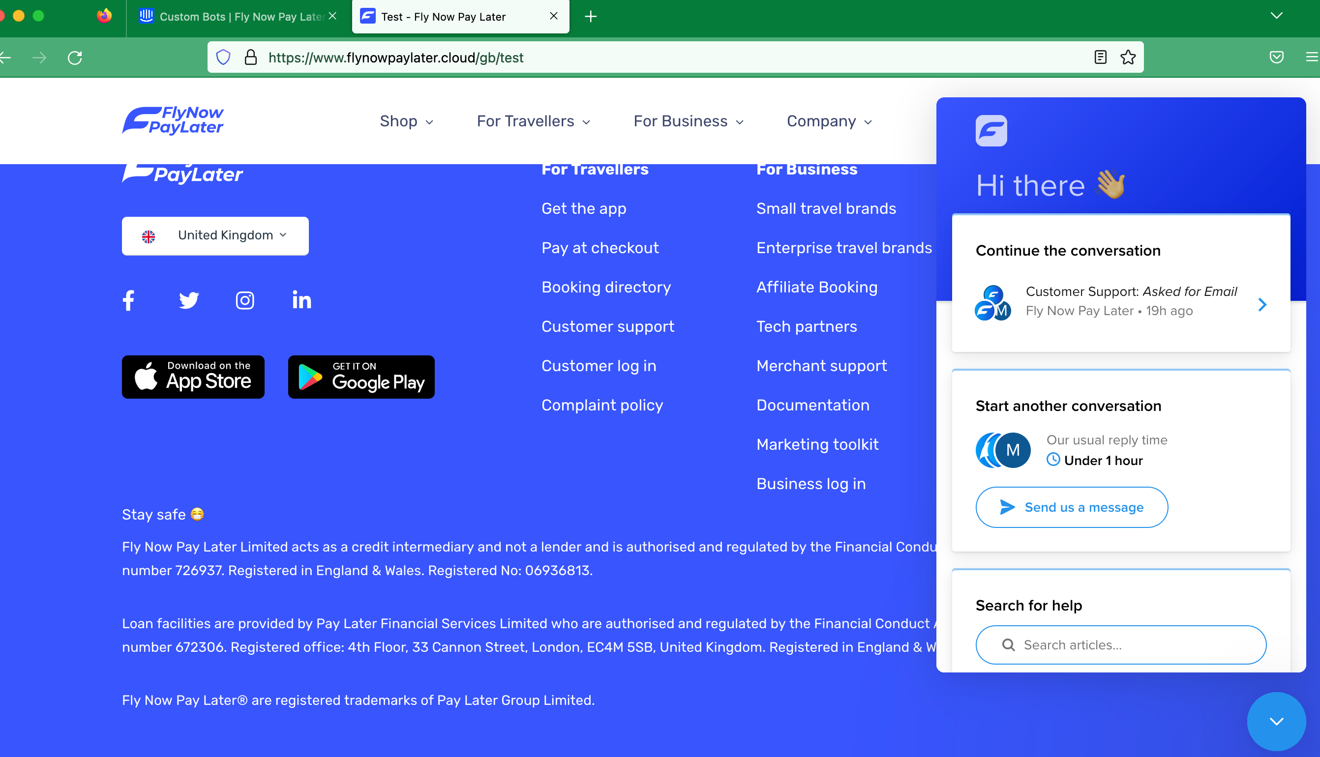The height and width of the screenshot is (757, 1320).
Task: Go back with the browser back arrow
Action: click(5, 57)
